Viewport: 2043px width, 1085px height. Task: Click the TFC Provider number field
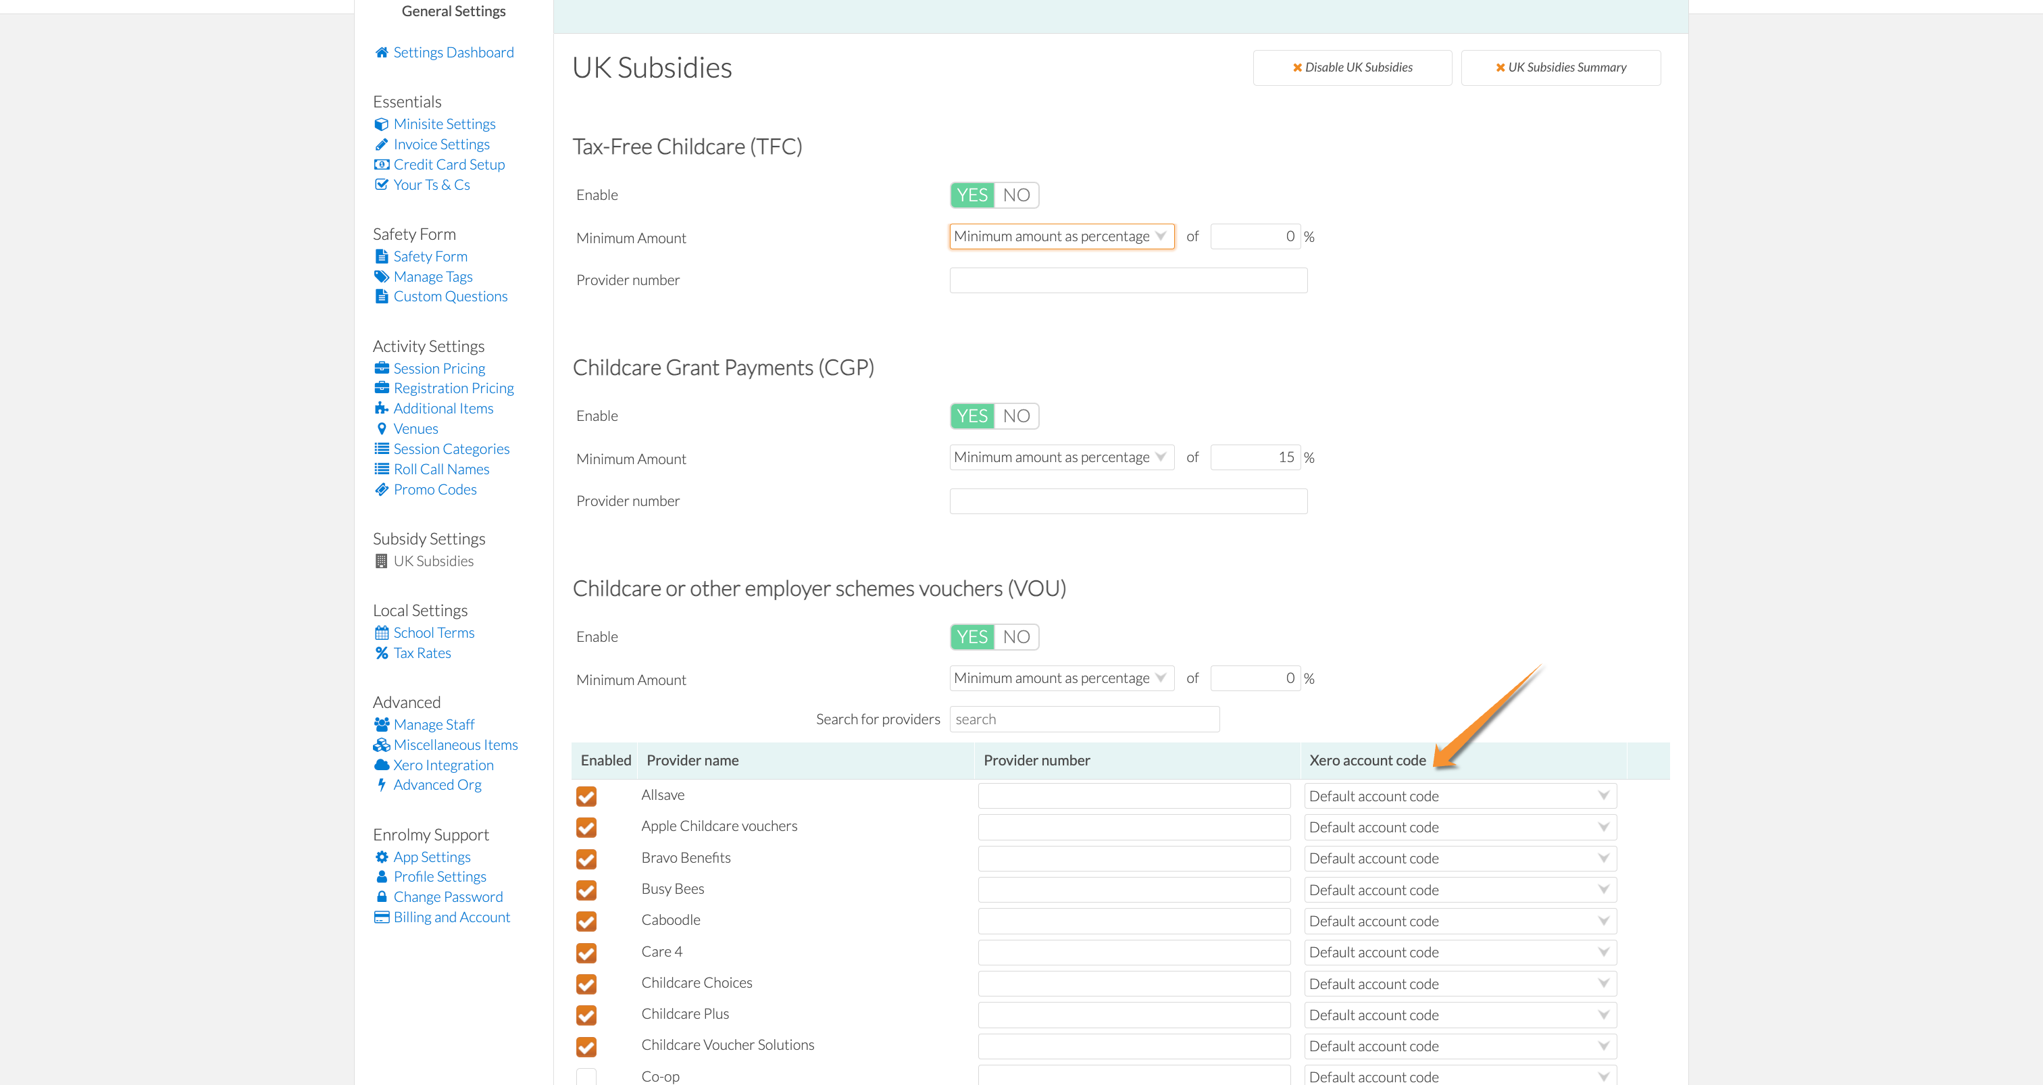(x=1128, y=280)
